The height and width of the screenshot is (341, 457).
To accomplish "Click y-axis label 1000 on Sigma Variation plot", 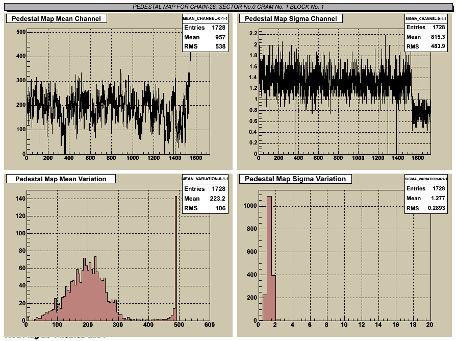I will (x=250, y=206).
